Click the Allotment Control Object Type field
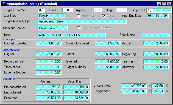This screenshot has width=173, height=105. 53,28
